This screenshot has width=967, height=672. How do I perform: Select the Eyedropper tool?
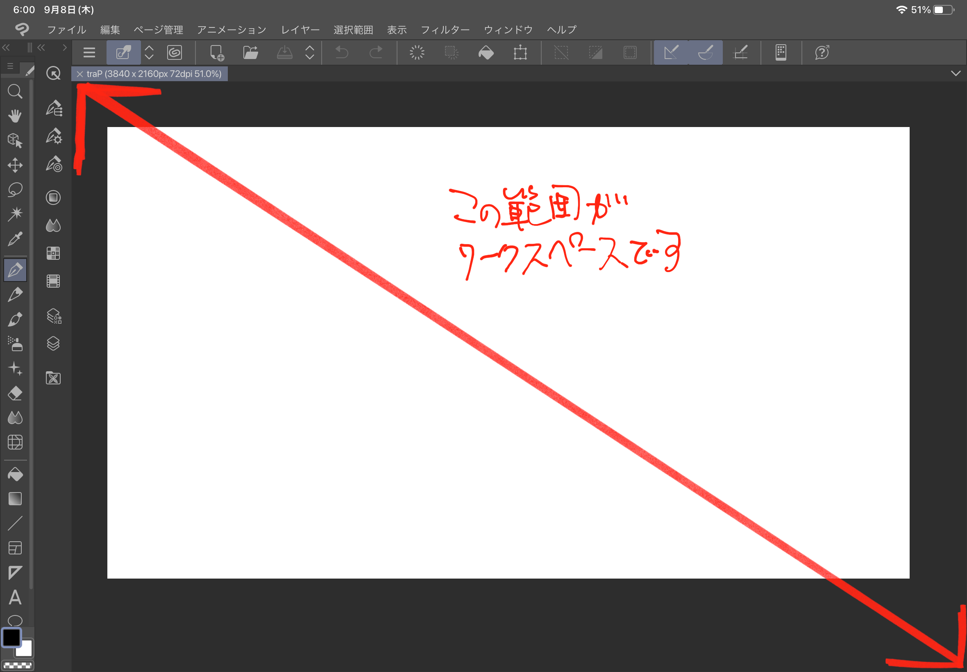coord(15,239)
